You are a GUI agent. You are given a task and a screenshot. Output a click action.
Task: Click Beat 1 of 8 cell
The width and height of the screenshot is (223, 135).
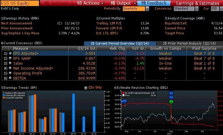click(x=204, y=63)
